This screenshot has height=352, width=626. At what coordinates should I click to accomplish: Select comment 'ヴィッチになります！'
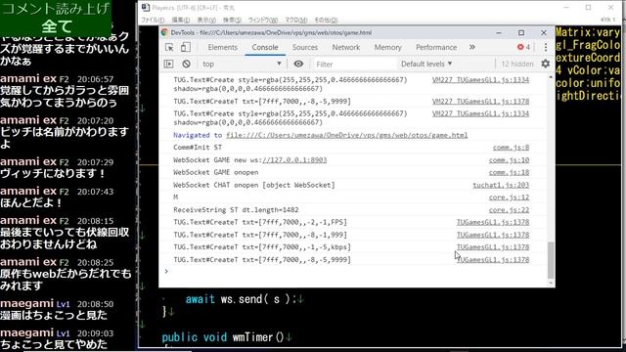coord(53,174)
